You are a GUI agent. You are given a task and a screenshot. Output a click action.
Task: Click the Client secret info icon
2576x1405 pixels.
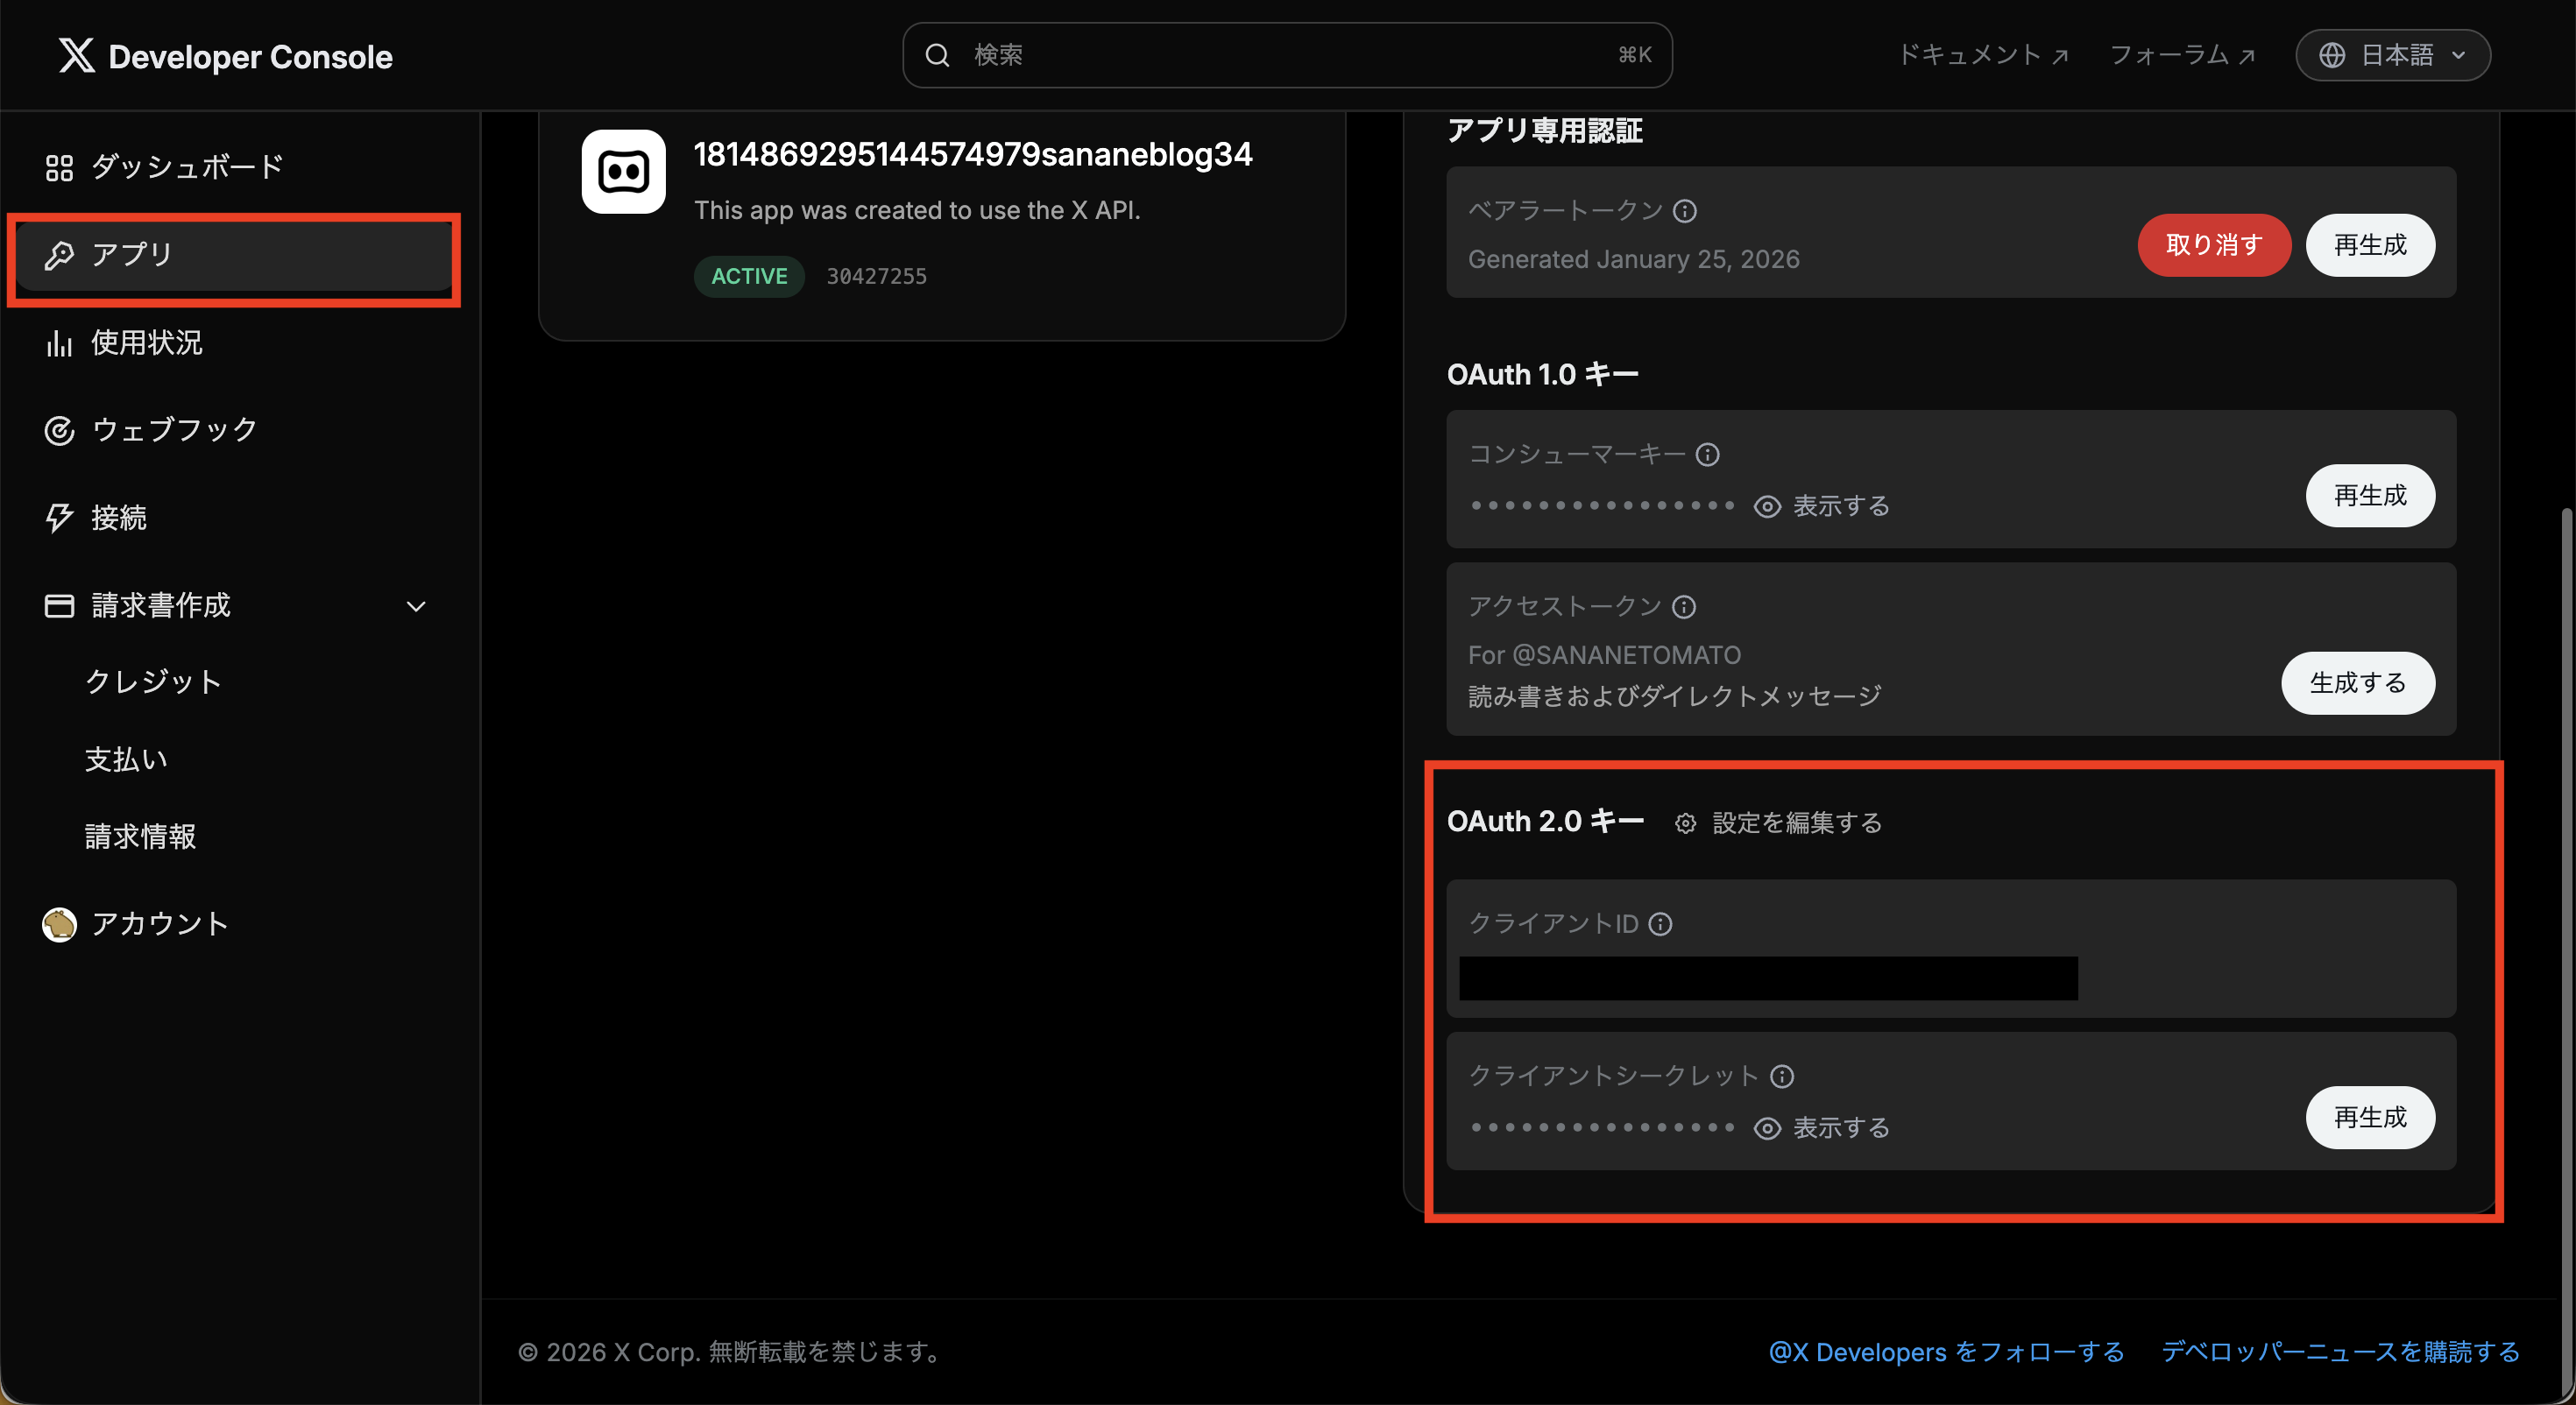pyautogui.click(x=1782, y=1076)
